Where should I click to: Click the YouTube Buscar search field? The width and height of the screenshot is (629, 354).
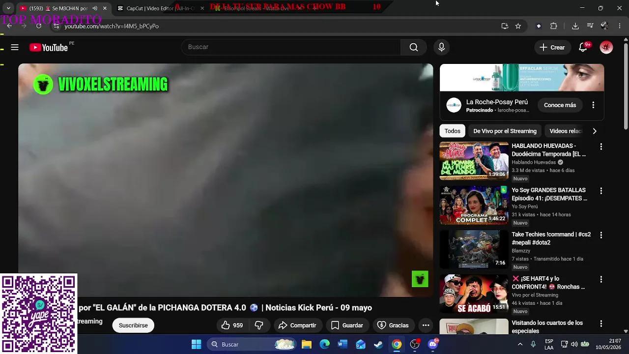tap(291, 47)
